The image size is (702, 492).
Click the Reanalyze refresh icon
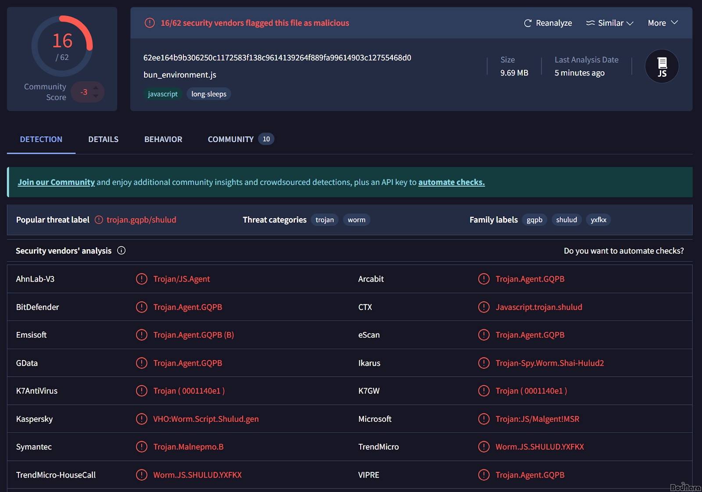pyautogui.click(x=528, y=23)
